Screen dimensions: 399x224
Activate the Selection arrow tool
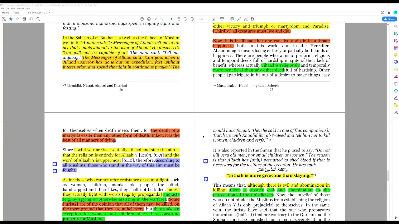click(171, 19)
